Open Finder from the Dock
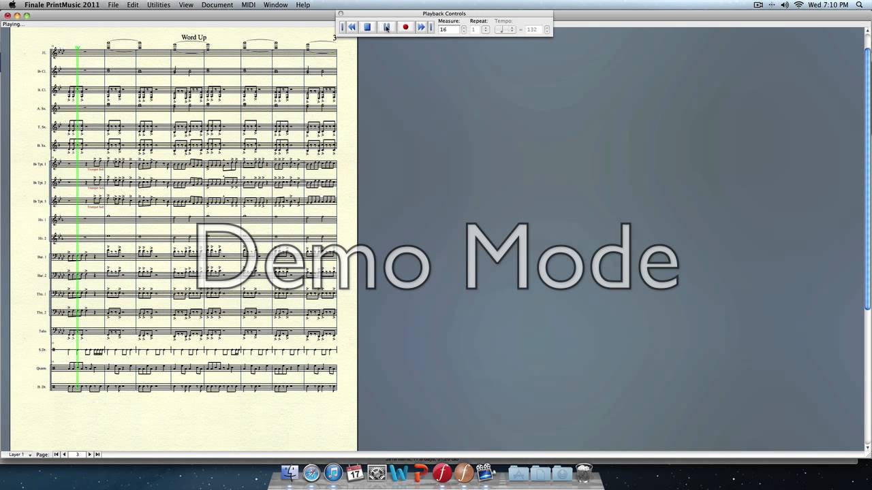 [290, 472]
